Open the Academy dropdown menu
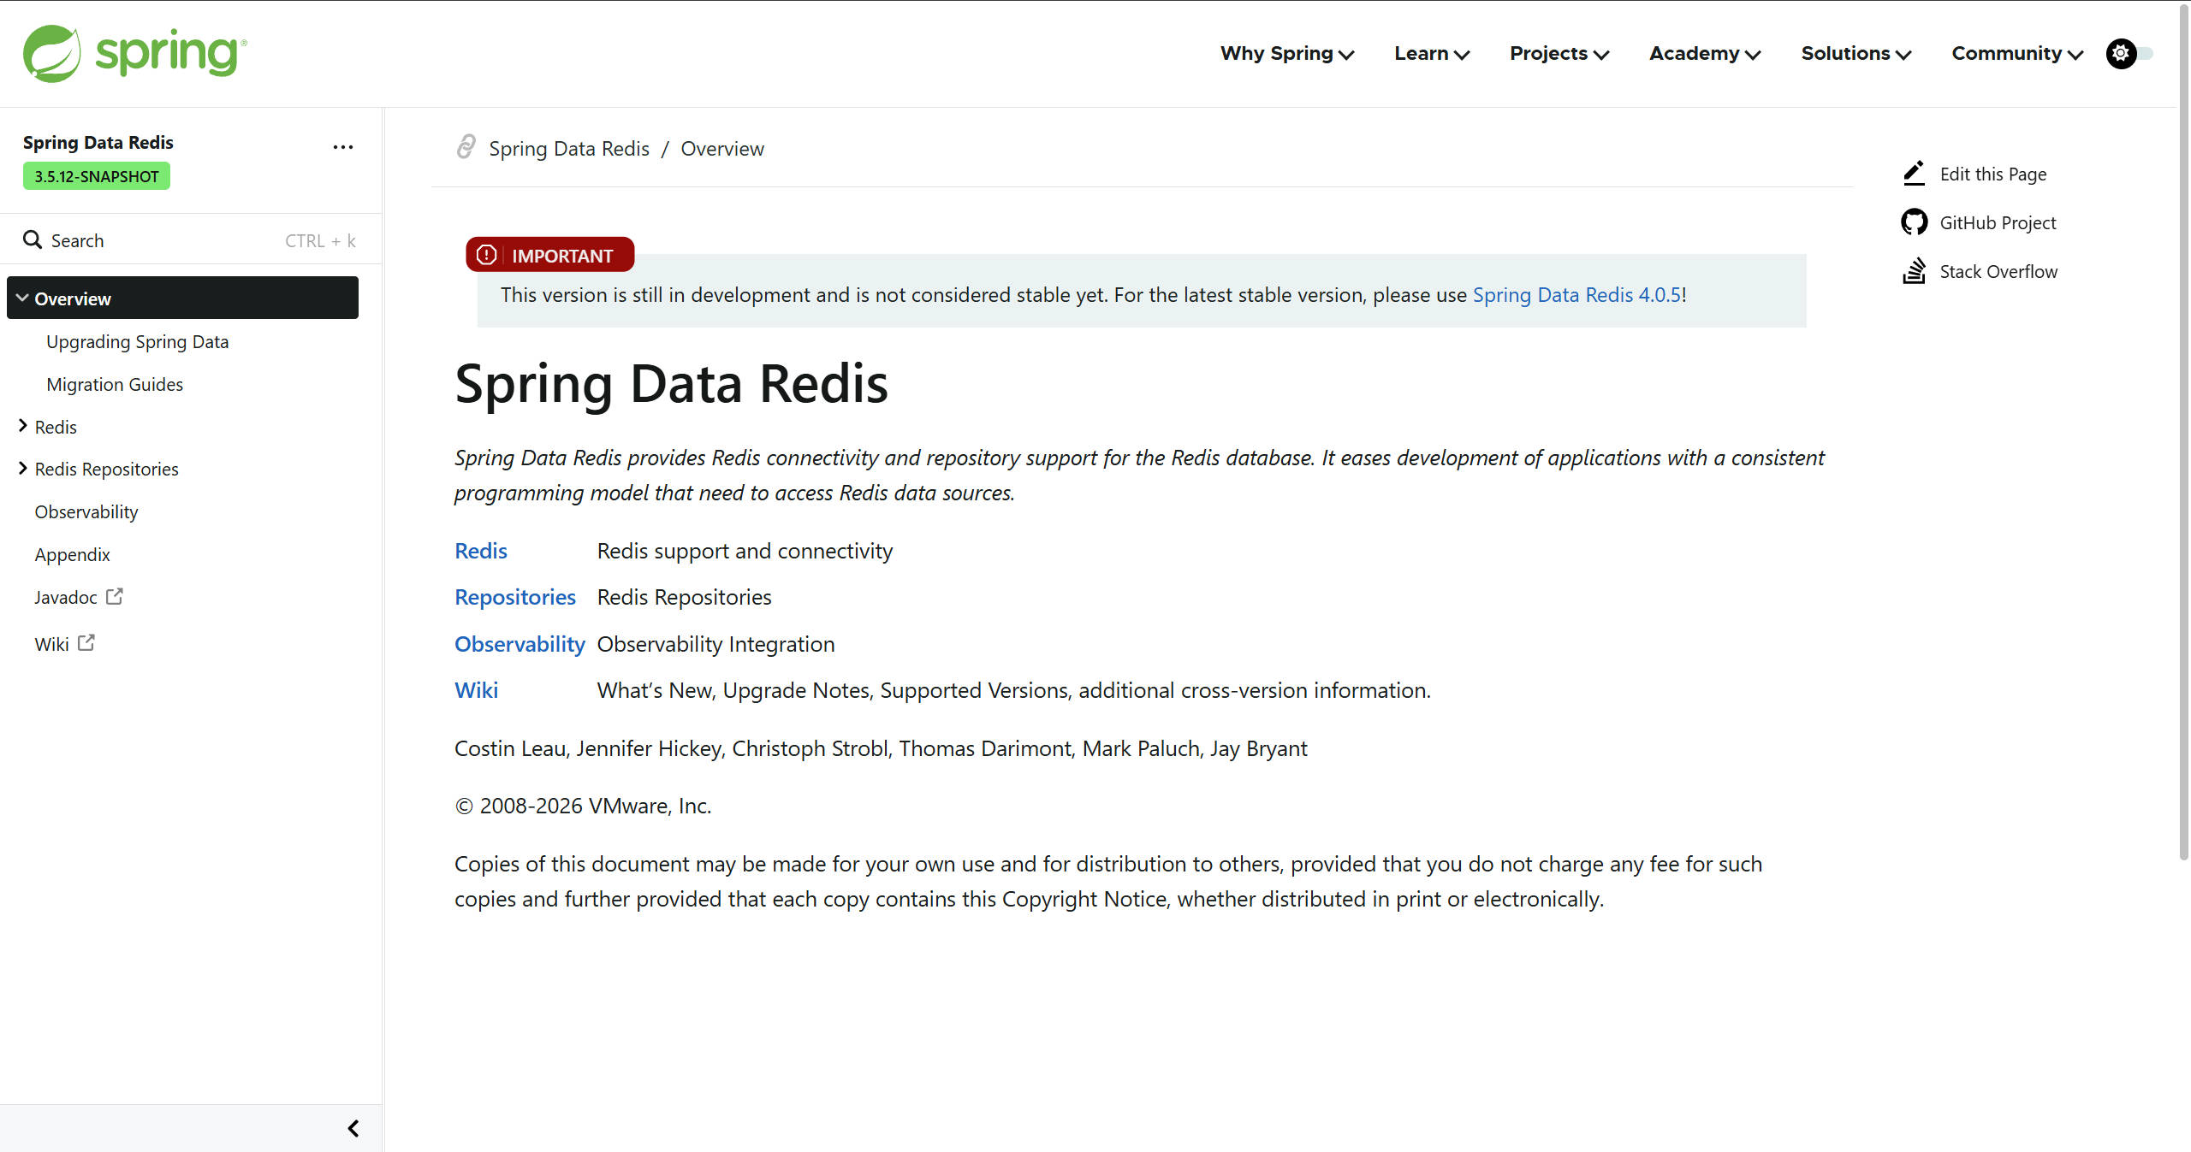 coord(1704,54)
